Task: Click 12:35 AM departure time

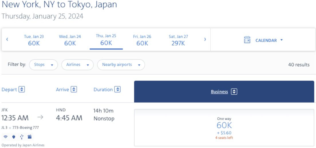Action: click(15, 118)
